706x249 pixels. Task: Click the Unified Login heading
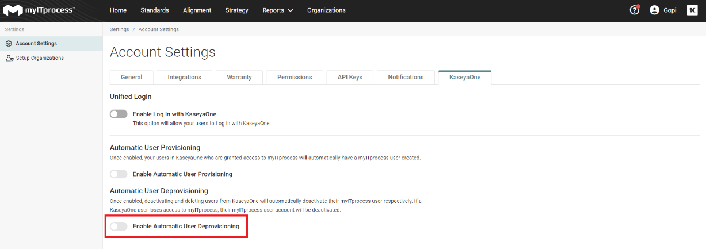[131, 97]
